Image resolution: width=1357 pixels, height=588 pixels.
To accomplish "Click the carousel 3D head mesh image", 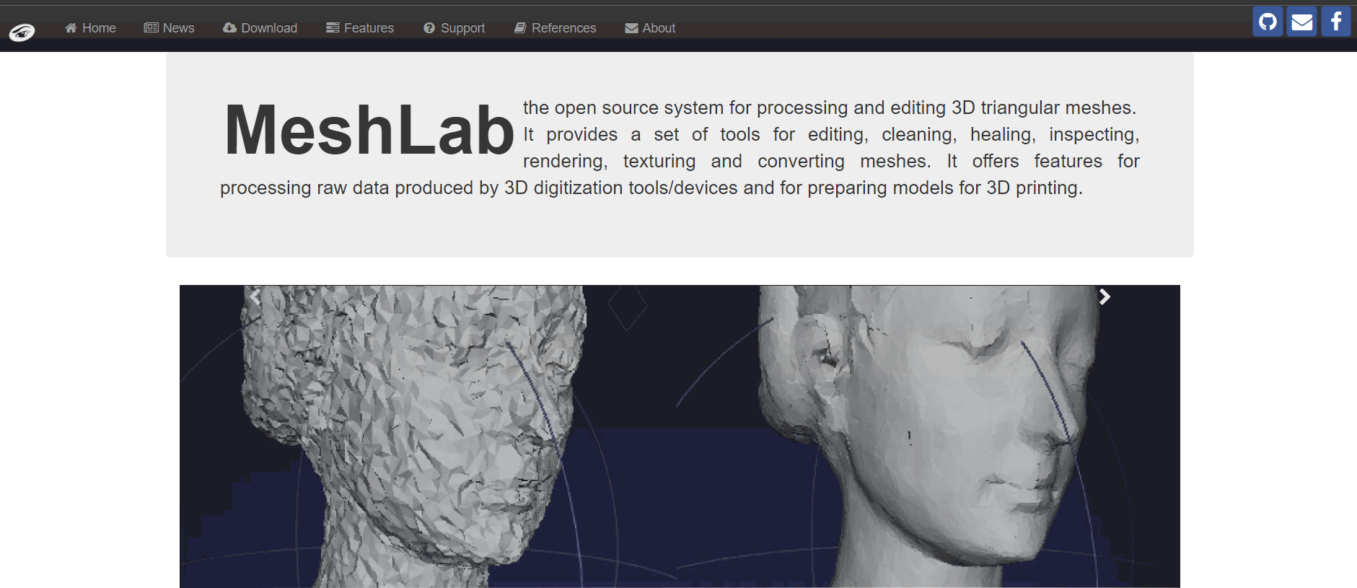I will click(680, 436).
